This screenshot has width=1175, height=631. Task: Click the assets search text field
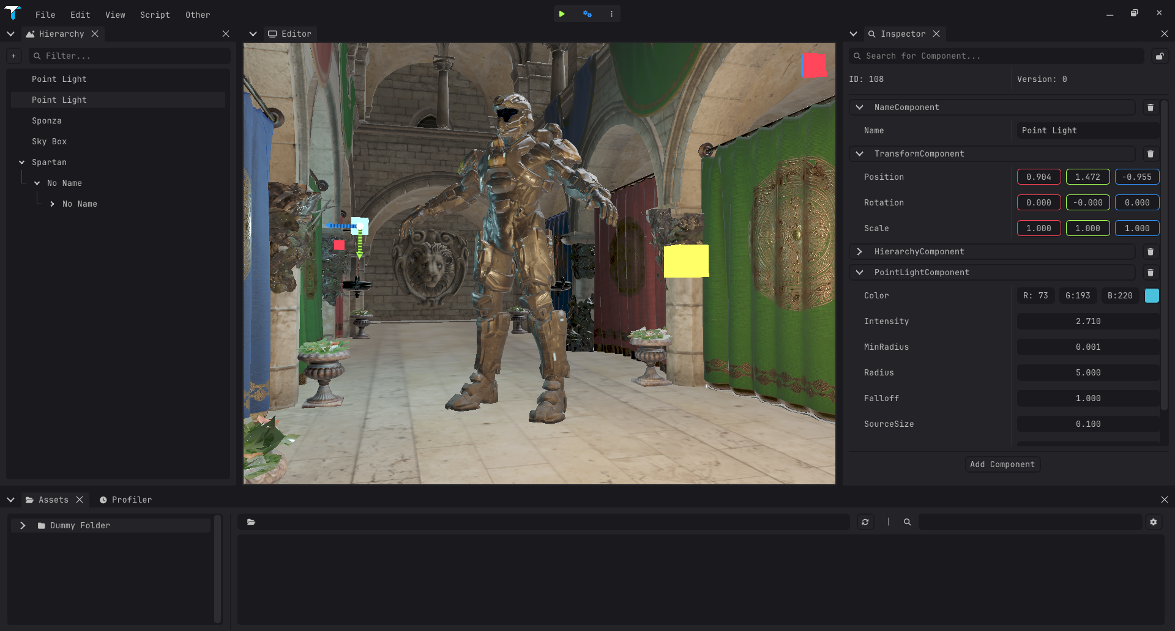click(1030, 522)
